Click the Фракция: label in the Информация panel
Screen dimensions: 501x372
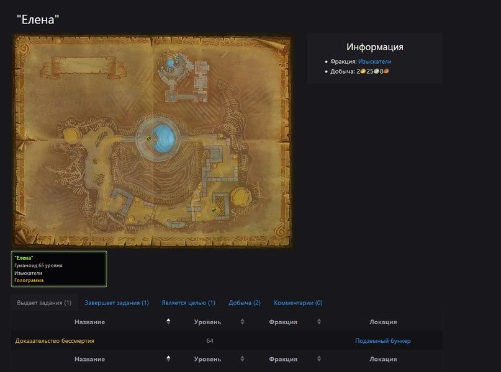tap(343, 61)
